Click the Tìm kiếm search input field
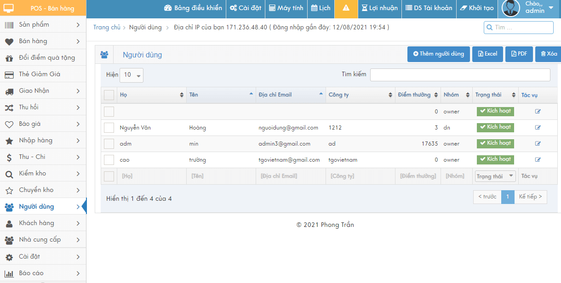Screen dimensions: 561x283 click(x=460, y=75)
